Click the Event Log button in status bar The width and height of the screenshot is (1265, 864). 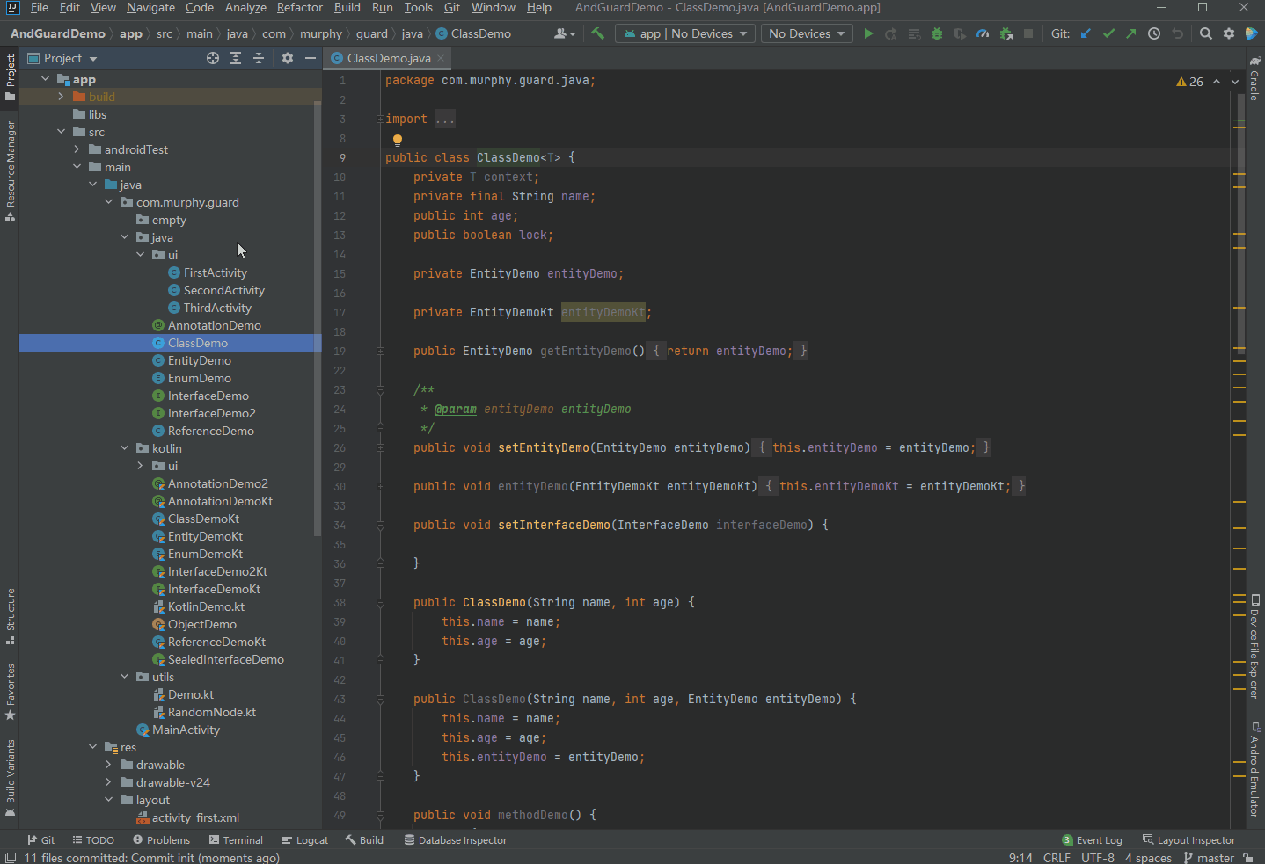[x=1092, y=840]
